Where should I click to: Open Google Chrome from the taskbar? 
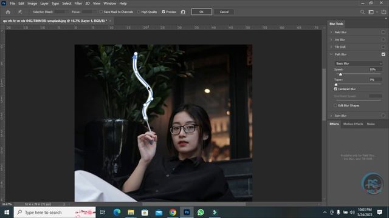coord(173,213)
